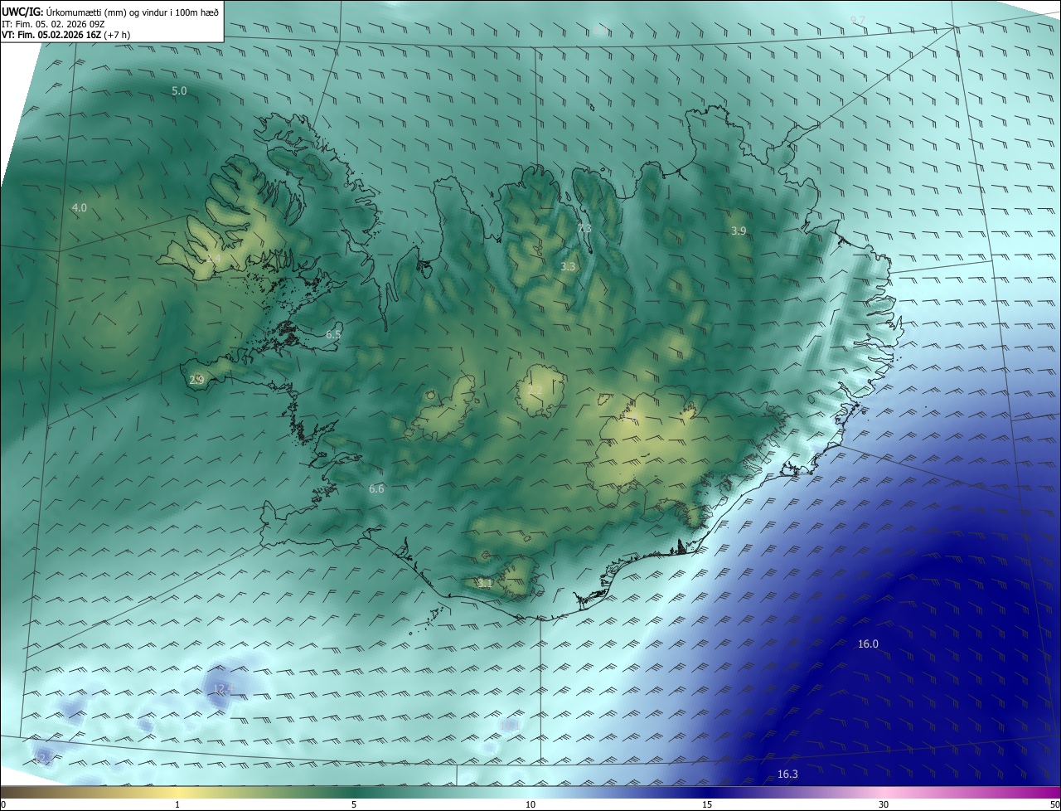Click the 30 tick on the color scale
Screen dimensions: 1061x811
click(884, 804)
